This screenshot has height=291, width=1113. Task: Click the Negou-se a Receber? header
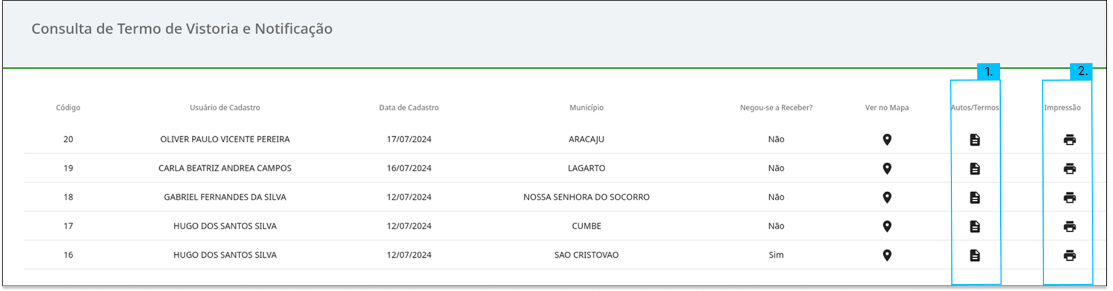pyautogui.click(x=776, y=108)
